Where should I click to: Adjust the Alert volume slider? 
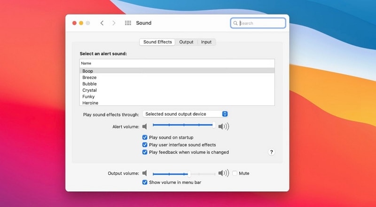pyautogui.click(x=184, y=125)
